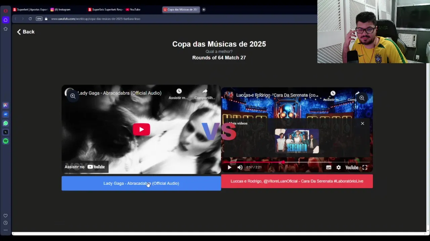Screen dimensions: 430x241
Task: Open a new browser tab
Action: pyautogui.click(x=204, y=9)
